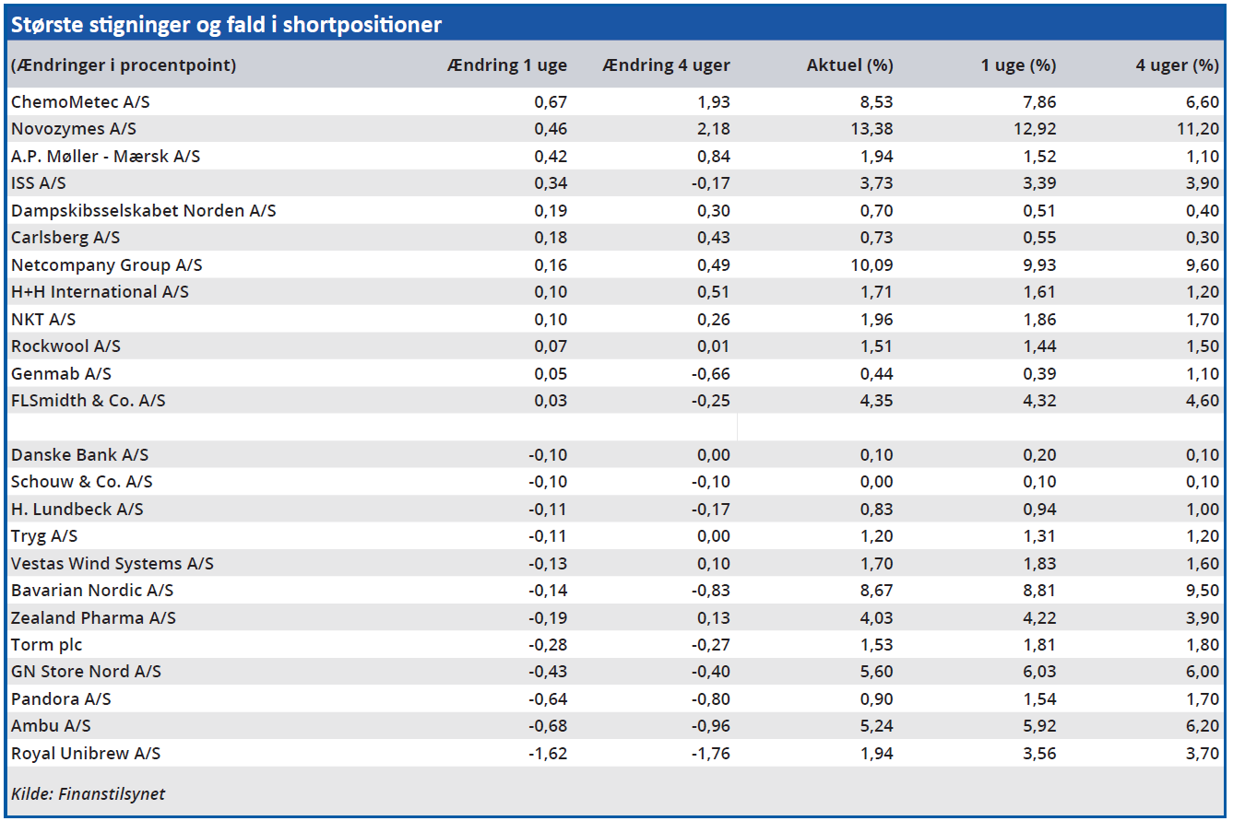Click Netcompany Group A/S name
Image resolution: width=1233 pixels, height=821 pixels.
pyautogui.click(x=106, y=265)
